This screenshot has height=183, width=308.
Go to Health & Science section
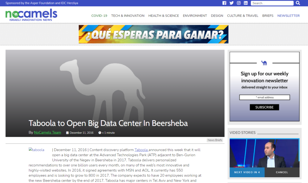point(164,16)
